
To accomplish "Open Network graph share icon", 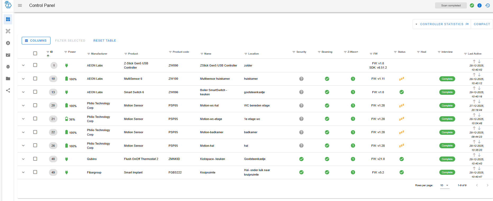I will [x=8, y=91].
